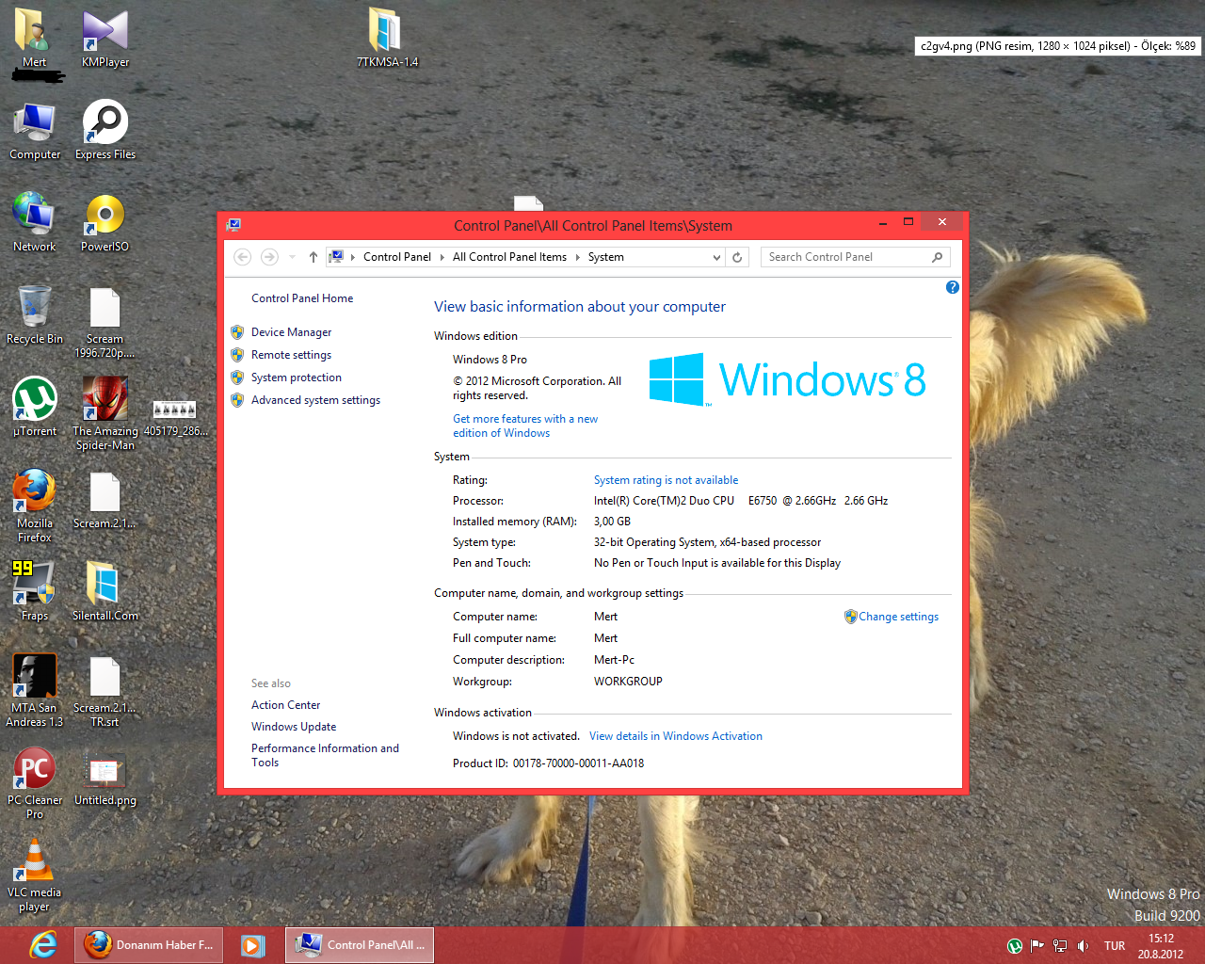Launch Fraps from the desktop
The image size is (1205, 964).
35,591
